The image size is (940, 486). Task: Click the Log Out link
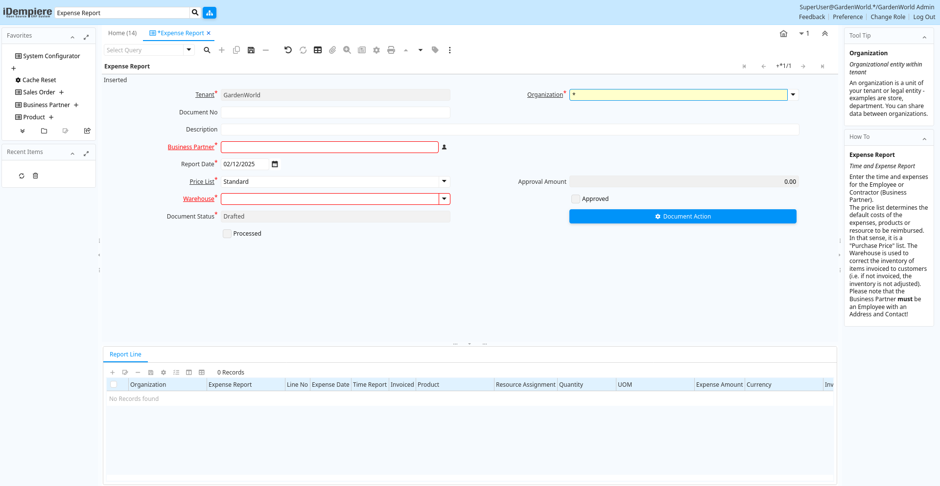pos(924,17)
